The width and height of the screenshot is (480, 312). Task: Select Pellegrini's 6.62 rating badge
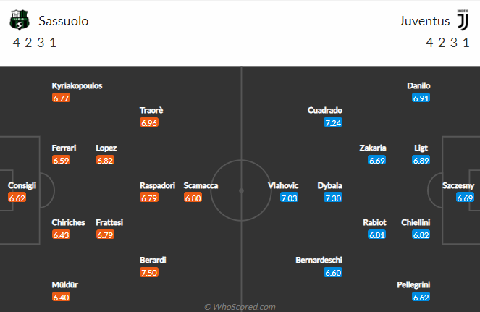tap(421, 297)
